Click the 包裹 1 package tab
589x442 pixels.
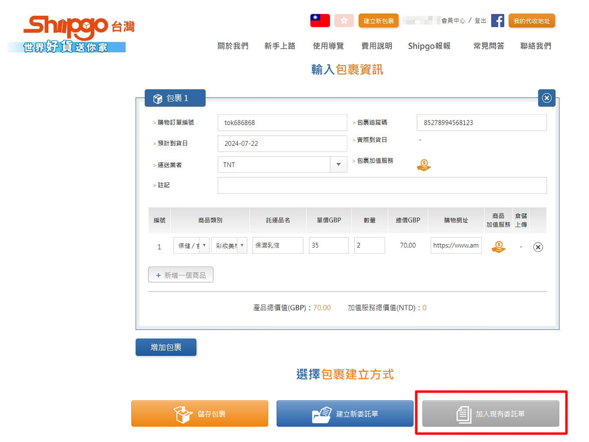pos(175,98)
